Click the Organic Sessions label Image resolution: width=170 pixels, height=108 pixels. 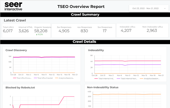[43, 27]
